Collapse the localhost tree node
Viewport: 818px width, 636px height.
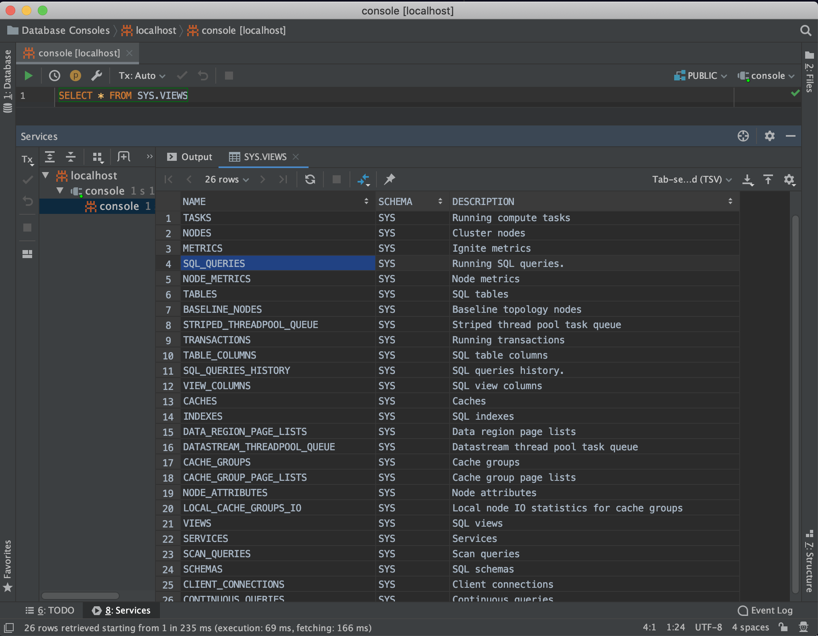[46, 175]
